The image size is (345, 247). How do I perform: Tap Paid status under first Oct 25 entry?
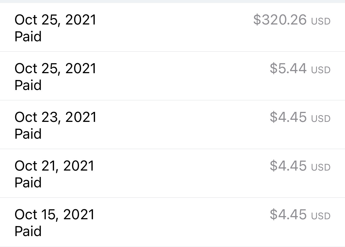(x=28, y=36)
